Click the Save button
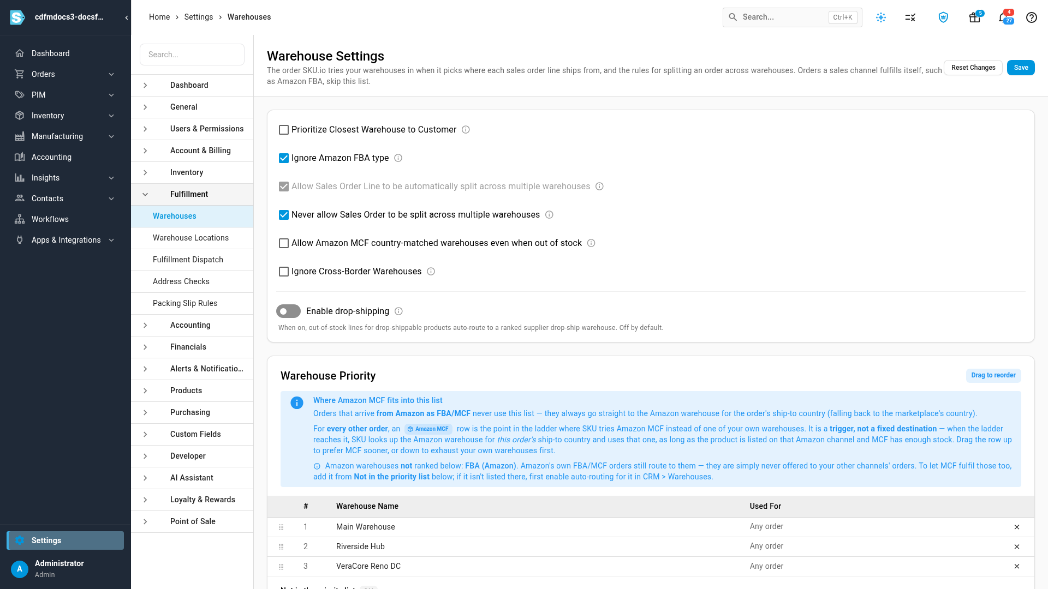 (x=1021, y=68)
